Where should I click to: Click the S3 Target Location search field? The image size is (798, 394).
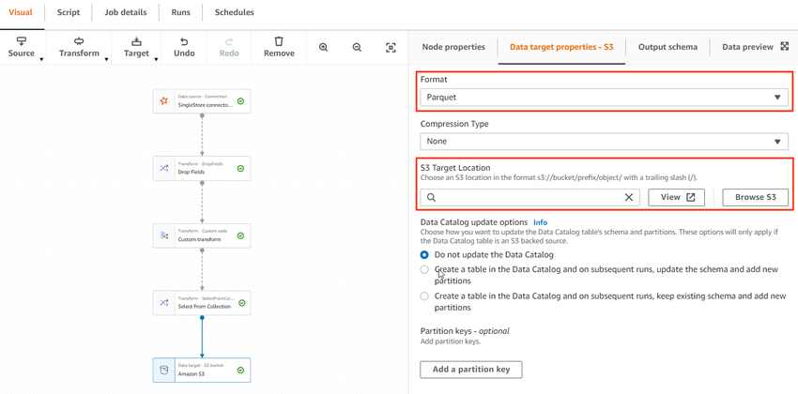click(526, 198)
